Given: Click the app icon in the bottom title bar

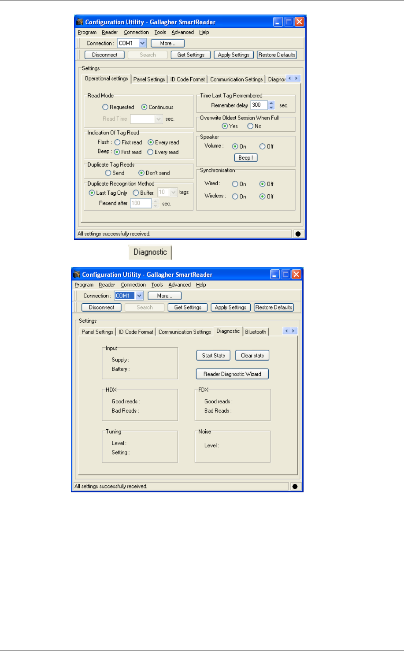Looking at the screenshot, I should click(x=77, y=275).
